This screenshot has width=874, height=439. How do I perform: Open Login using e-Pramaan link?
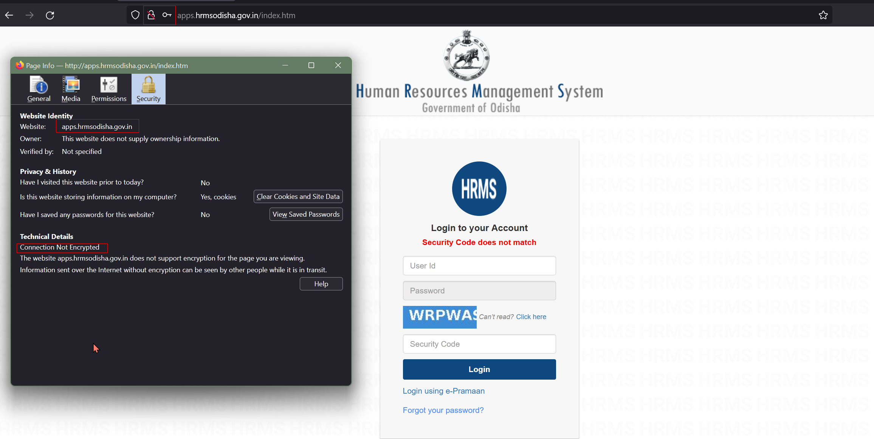point(443,391)
